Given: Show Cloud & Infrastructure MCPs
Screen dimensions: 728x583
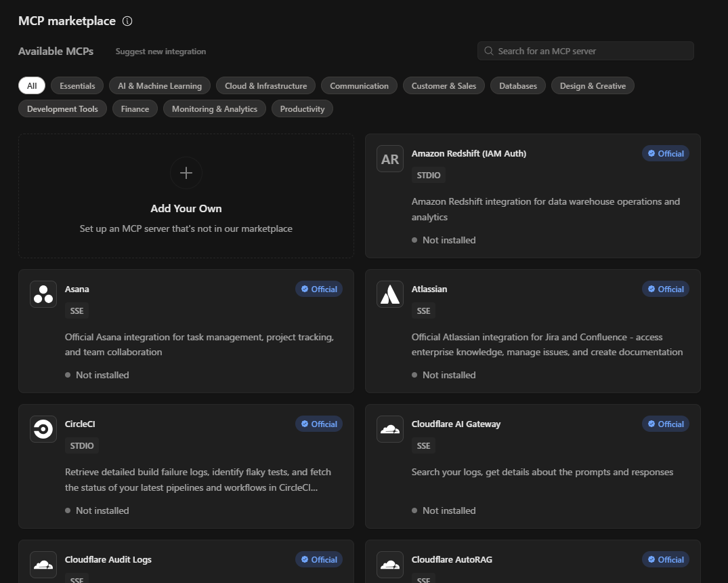Looking at the screenshot, I should coord(265,86).
